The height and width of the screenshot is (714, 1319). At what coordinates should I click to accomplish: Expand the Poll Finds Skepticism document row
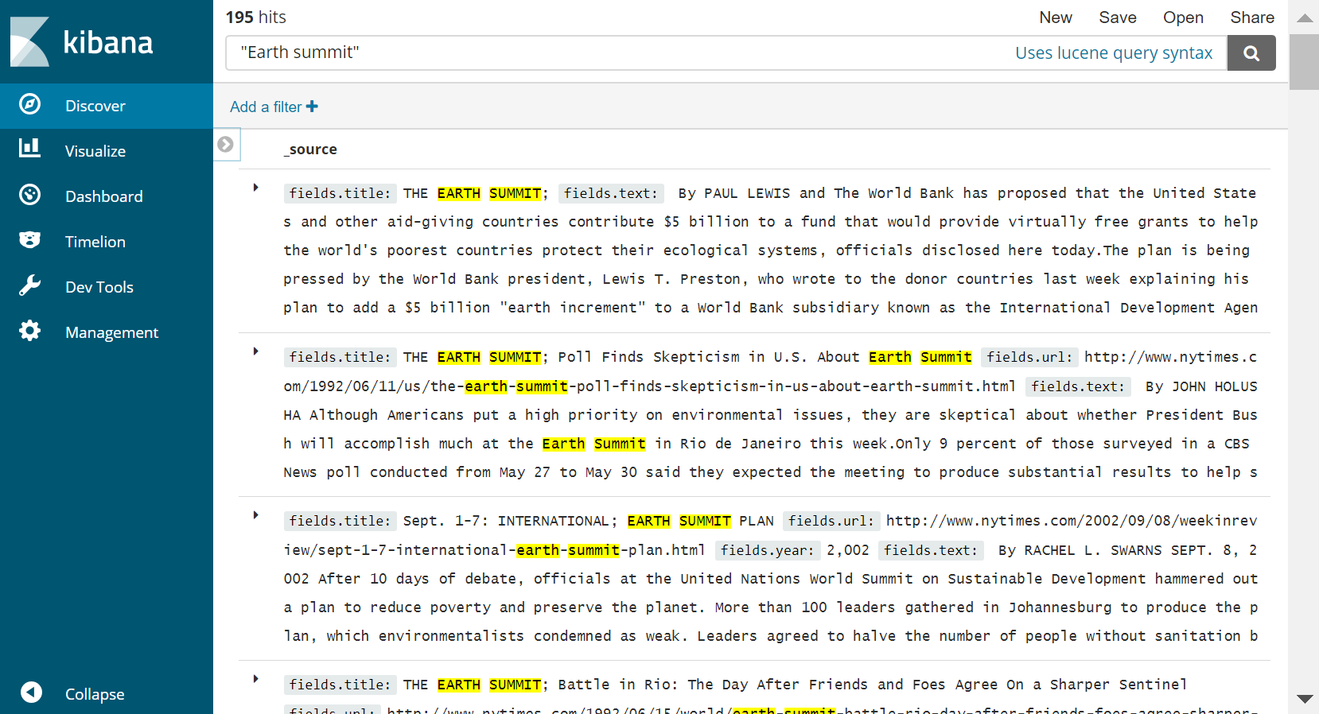pos(255,351)
